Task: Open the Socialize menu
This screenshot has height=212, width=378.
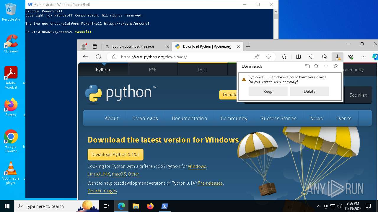Action: (358, 95)
